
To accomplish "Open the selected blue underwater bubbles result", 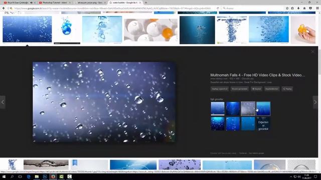I will point(27,29).
